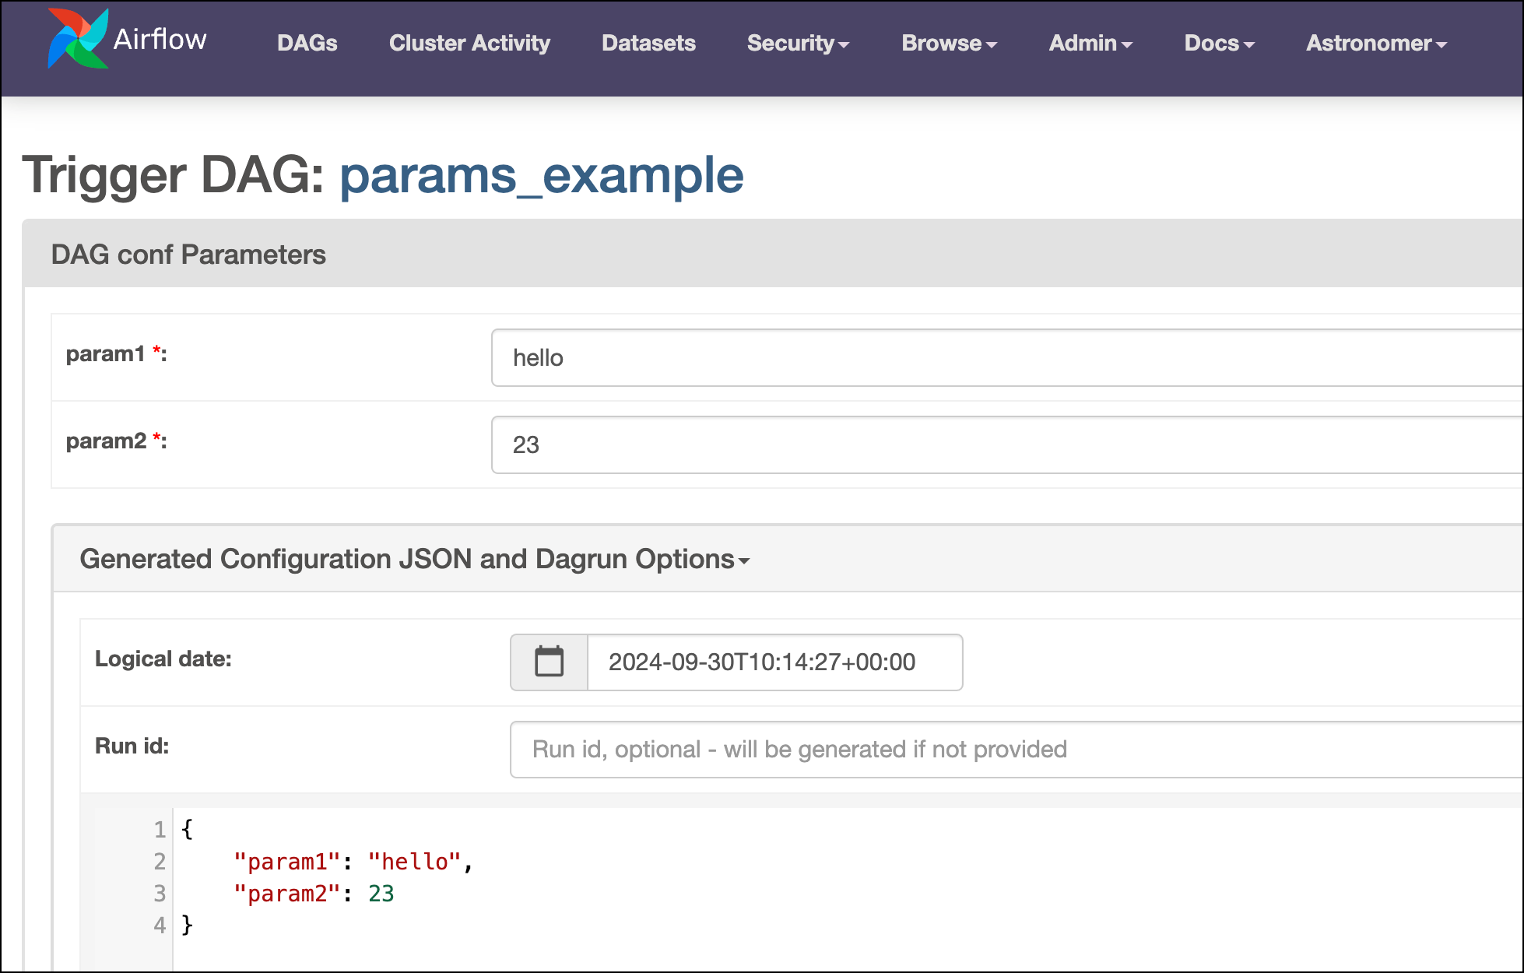
Task: Open the Docs dropdown menu
Action: (x=1217, y=44)
